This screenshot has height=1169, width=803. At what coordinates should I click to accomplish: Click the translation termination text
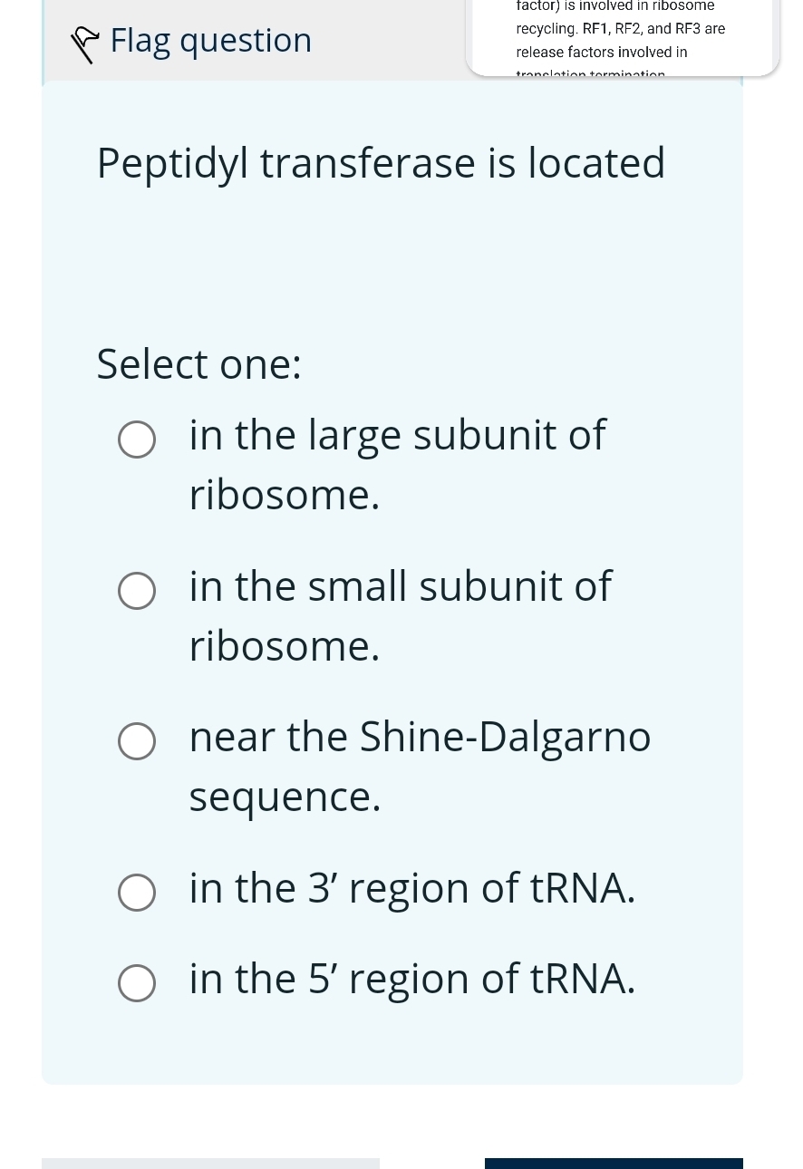(590, 75)
